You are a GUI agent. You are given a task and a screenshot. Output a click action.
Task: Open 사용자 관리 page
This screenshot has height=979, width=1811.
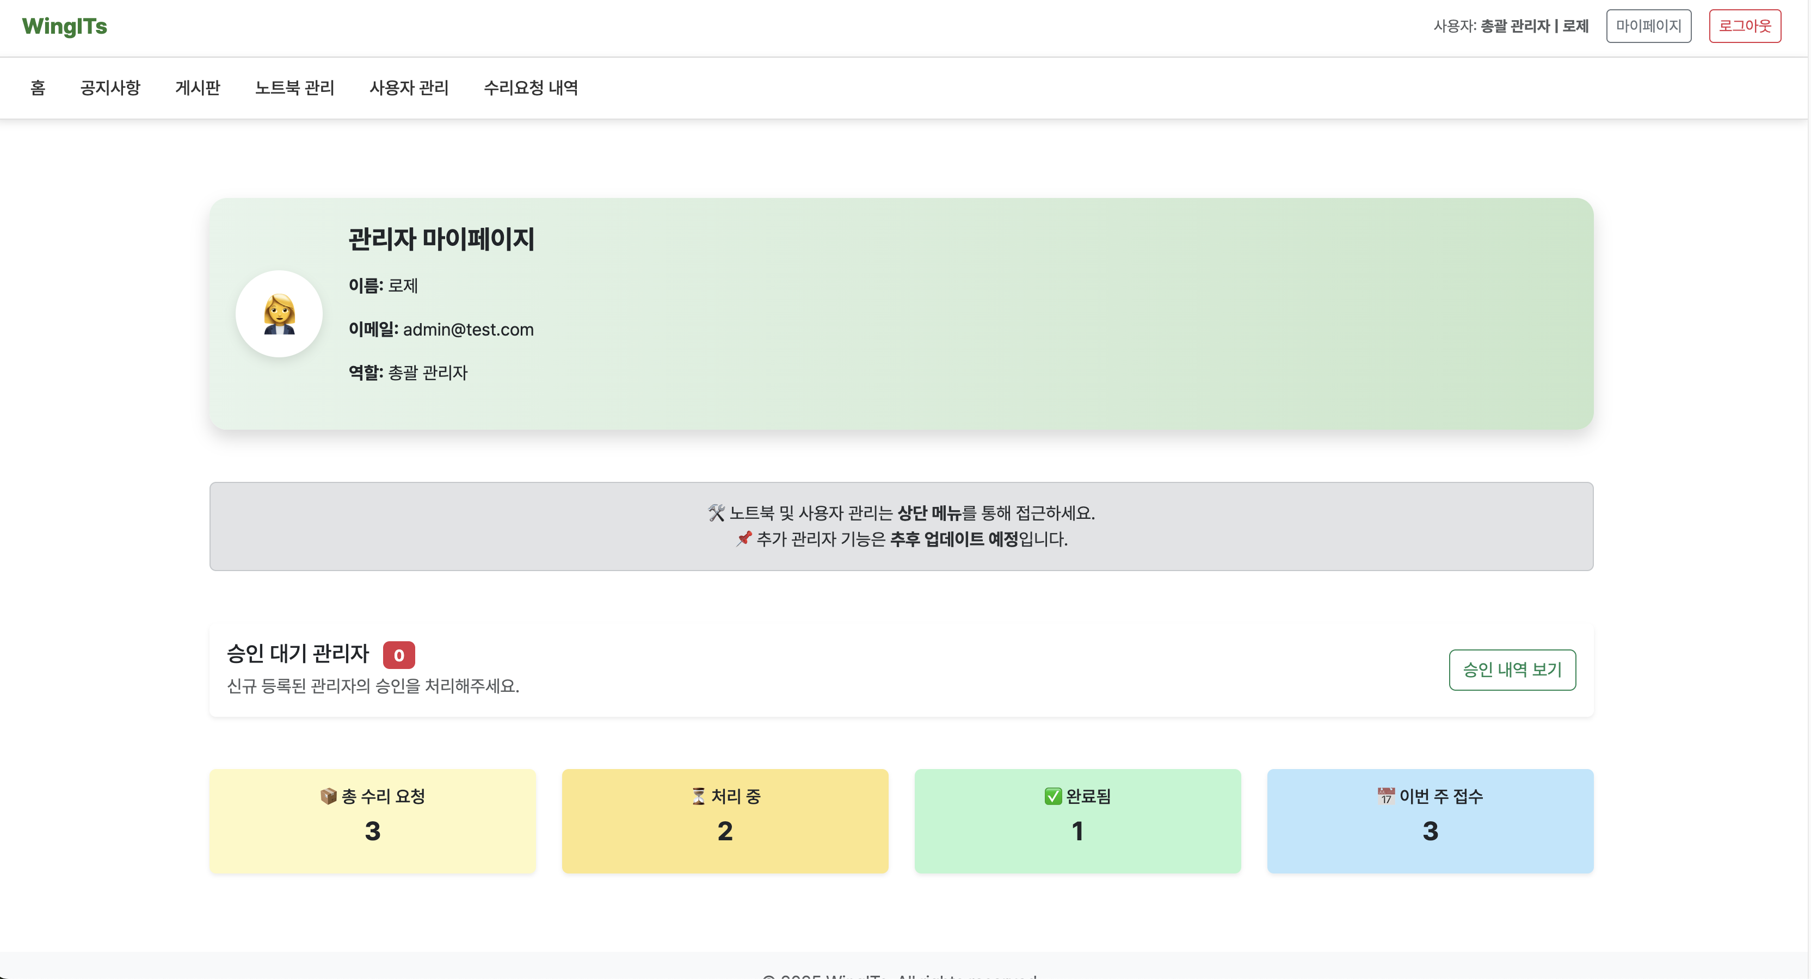tap(409, 88)
